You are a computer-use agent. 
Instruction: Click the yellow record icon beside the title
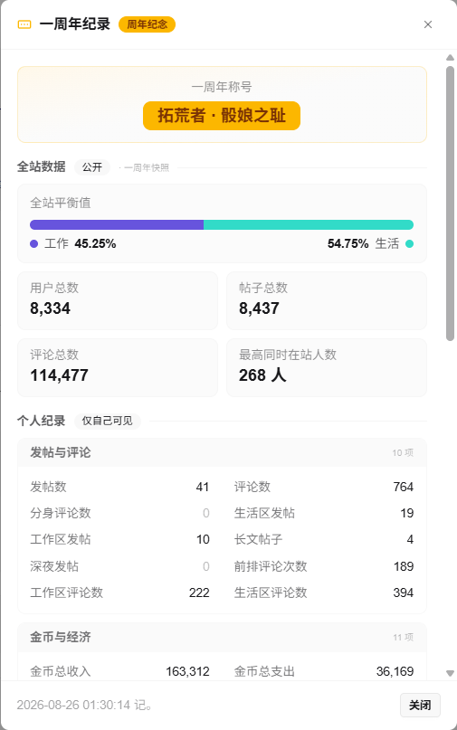[x=24, y=24]
